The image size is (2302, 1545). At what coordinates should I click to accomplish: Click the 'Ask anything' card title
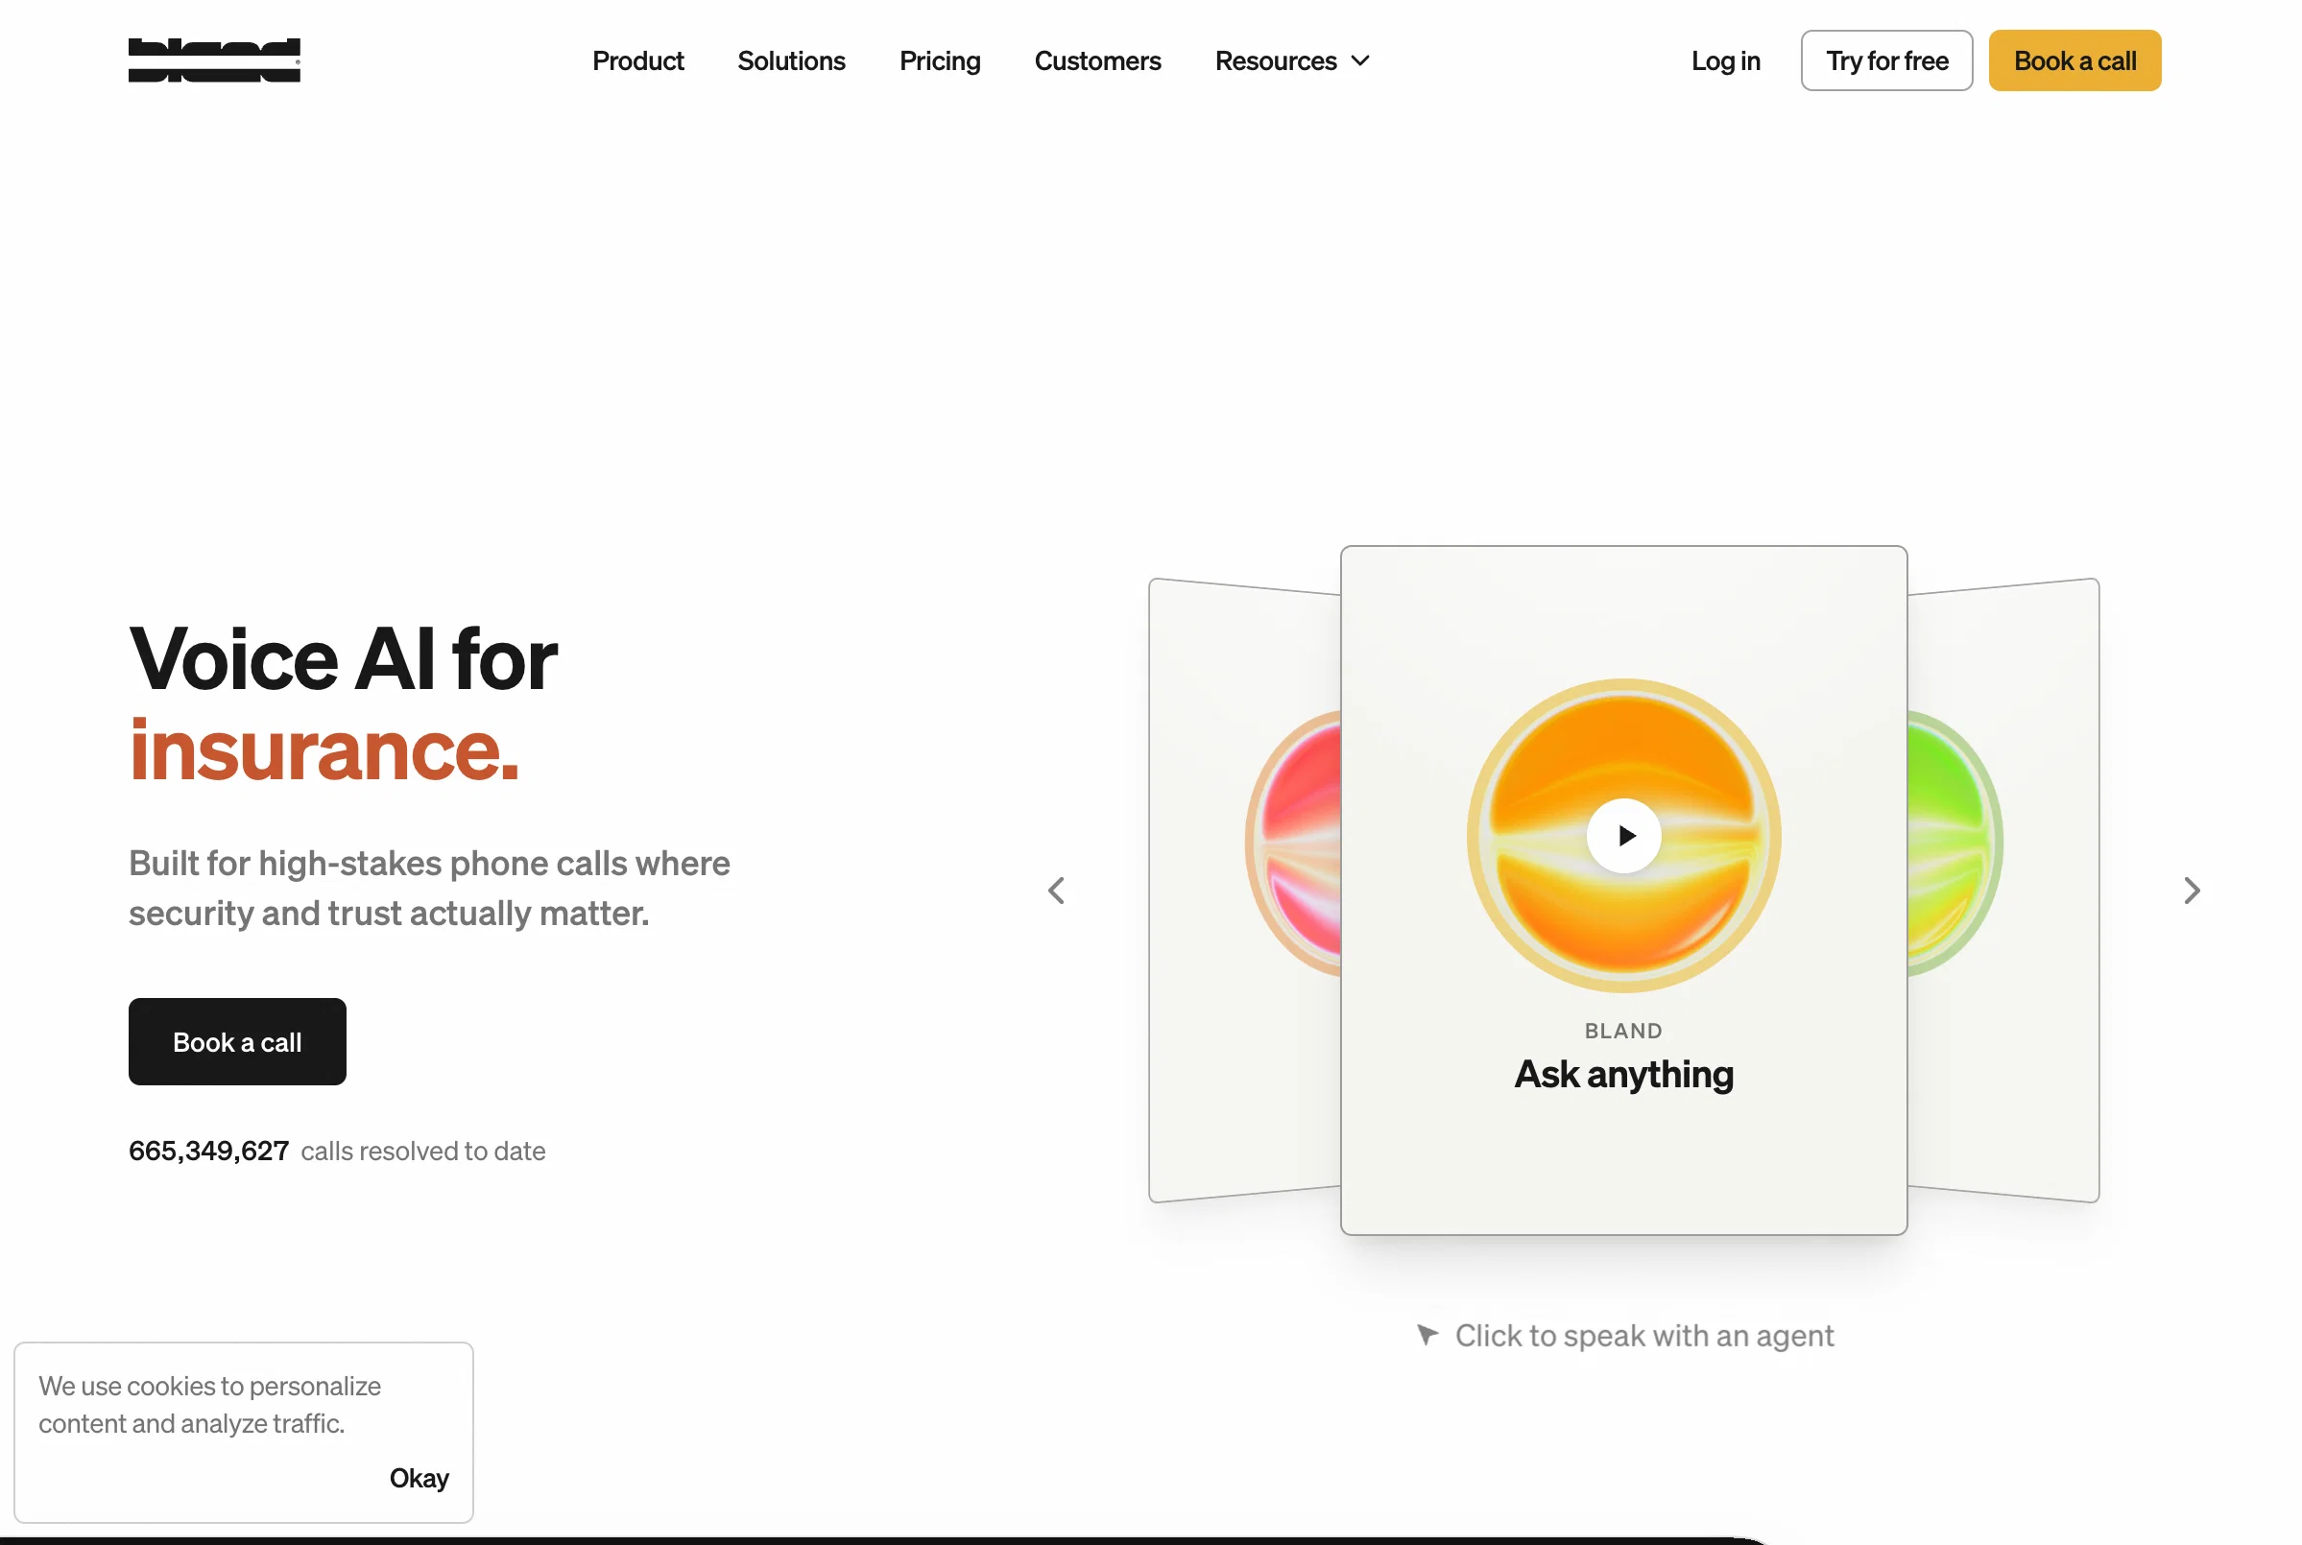point(1623,1073)
